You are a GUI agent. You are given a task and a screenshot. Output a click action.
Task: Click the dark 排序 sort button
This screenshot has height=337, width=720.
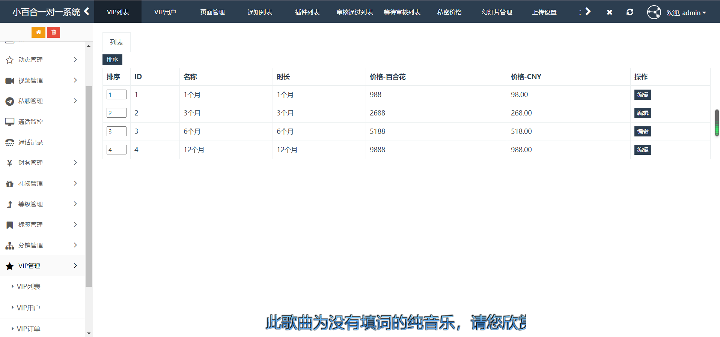pyautogui.click(x=112, y=60)
